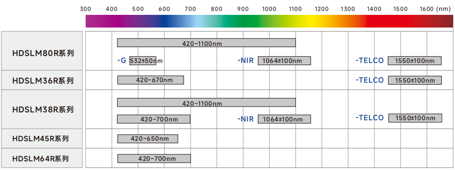Select the 420~670nm bar
Viewport: 455px width, 170px height.
tap(151, 80)
